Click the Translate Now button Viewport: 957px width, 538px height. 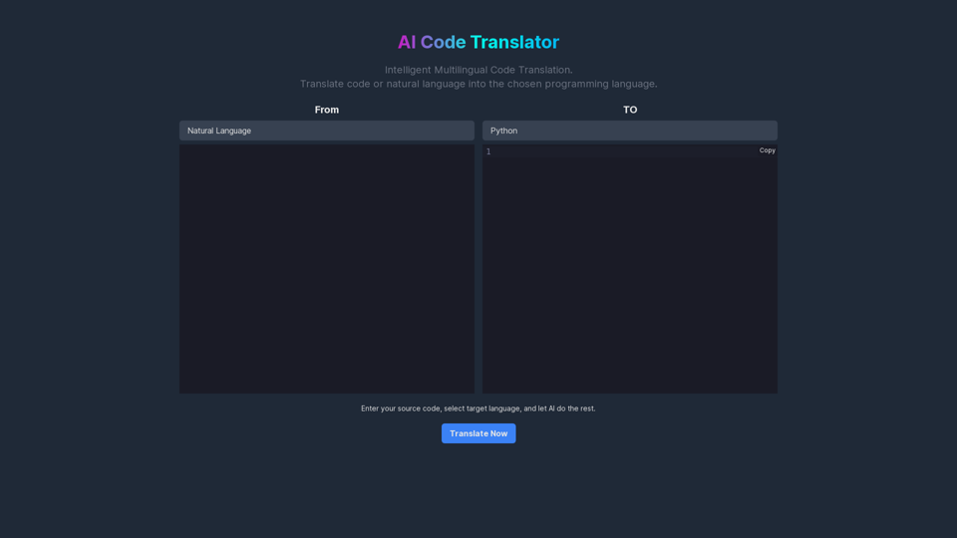tap(478, 433)
